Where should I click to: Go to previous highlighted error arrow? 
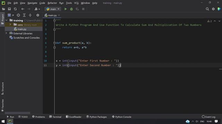(215, 21)
